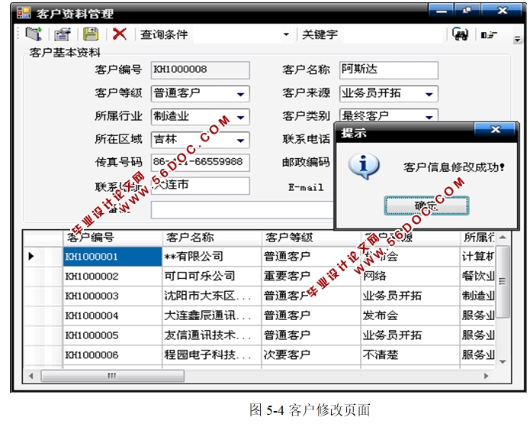The image size is (530, 424).
Task: Click the binoculars search icon
Action: point(460,34)
